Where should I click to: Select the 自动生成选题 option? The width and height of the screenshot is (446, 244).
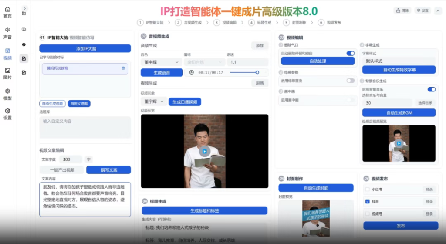(52, 104)
